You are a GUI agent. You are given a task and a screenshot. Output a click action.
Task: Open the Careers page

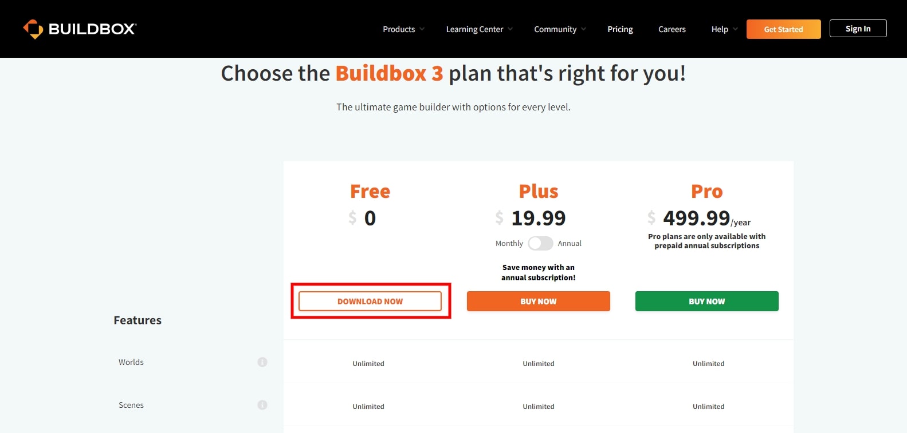672,29
